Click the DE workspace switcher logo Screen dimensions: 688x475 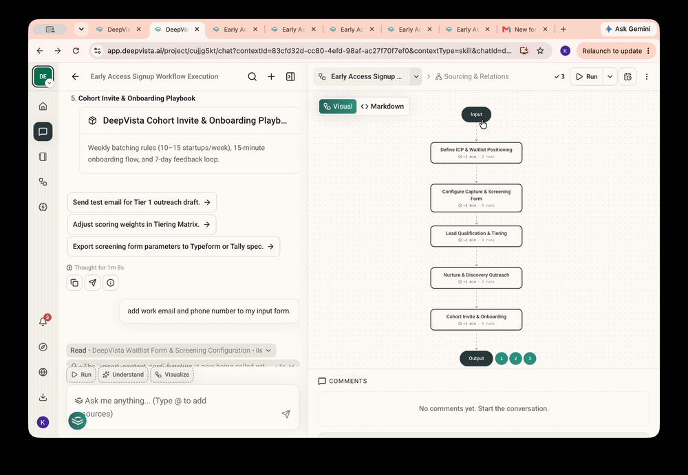tap(43, 77)
